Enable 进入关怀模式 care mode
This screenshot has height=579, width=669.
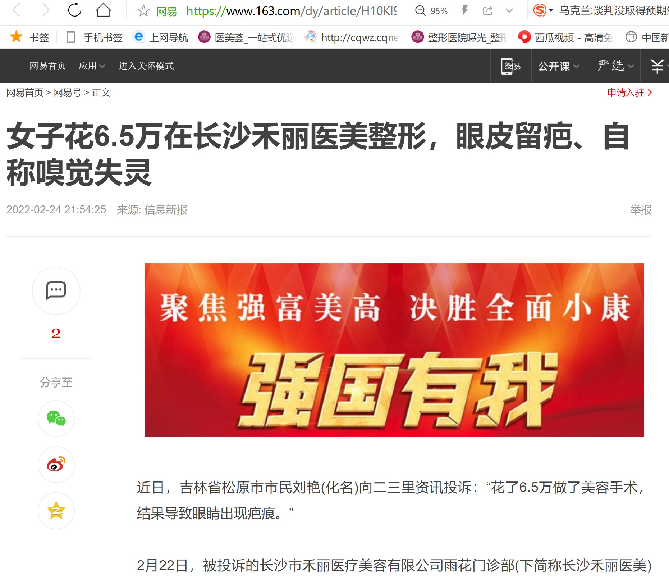pyautogui.click(x=146, y=66)
